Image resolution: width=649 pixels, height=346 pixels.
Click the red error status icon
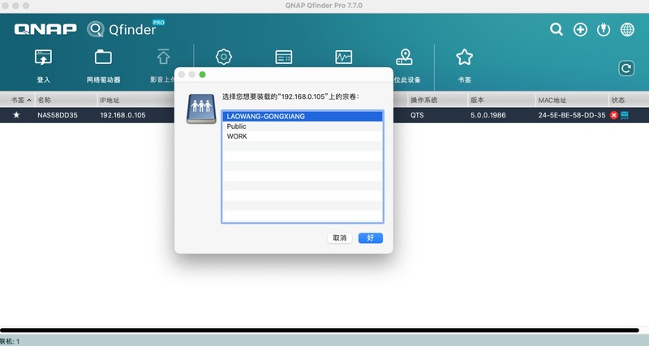[614, 115]
